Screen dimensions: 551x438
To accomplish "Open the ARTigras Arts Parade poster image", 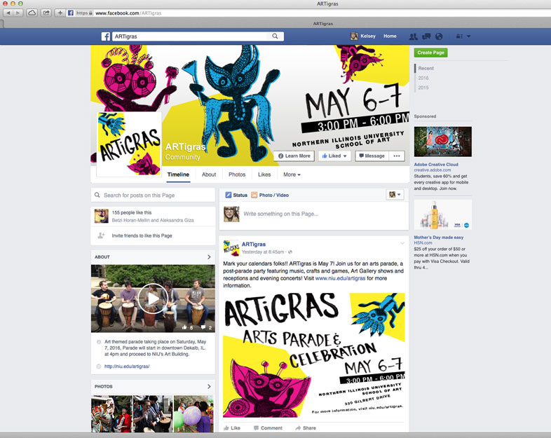I will [314, 355].
